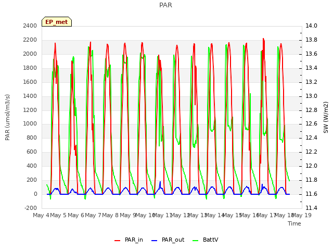333x250 pixels.
Task: Click the 12.6 right axis label
Action: 311,124
